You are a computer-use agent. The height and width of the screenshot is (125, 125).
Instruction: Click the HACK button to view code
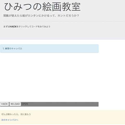pos(4,104)
